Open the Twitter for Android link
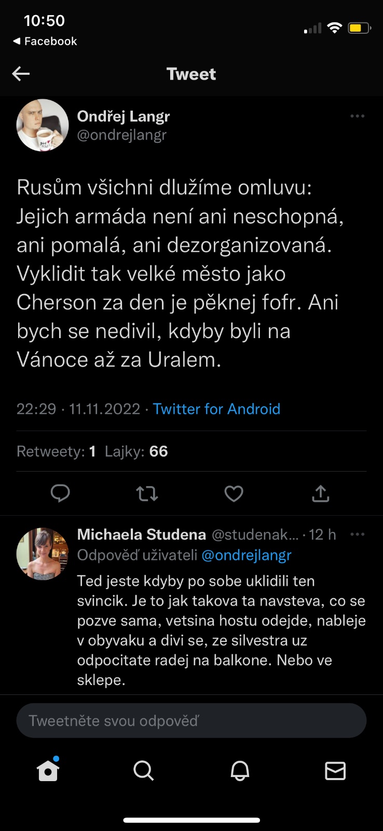This screenshot has height=831, width=383. click(216, 409)
